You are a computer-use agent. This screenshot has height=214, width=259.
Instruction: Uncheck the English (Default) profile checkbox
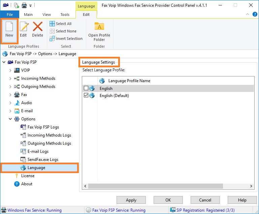[86, 95]
